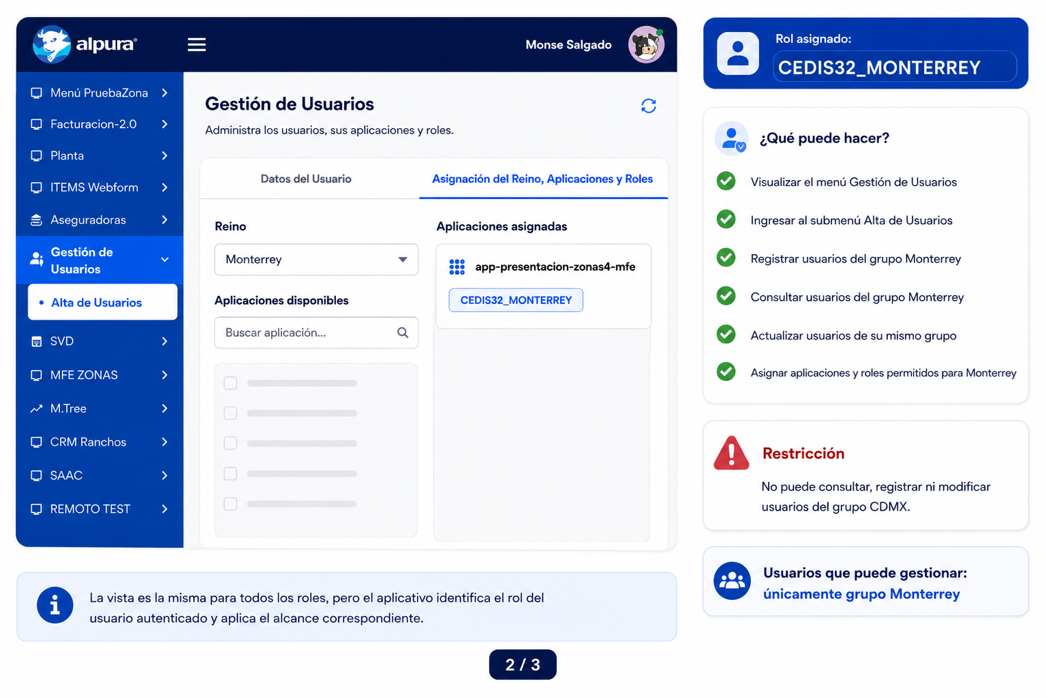Click the red warning triangle in Restricción
The image size is (1046, 698).
click(x=731, y=453)
